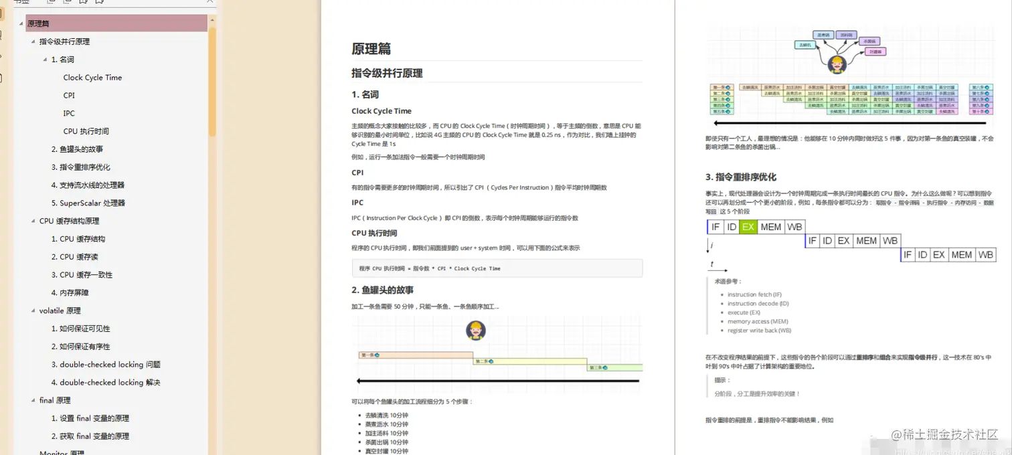Jump to 3. double-checked locking 问题 bookmark

[x=106, y=365]
